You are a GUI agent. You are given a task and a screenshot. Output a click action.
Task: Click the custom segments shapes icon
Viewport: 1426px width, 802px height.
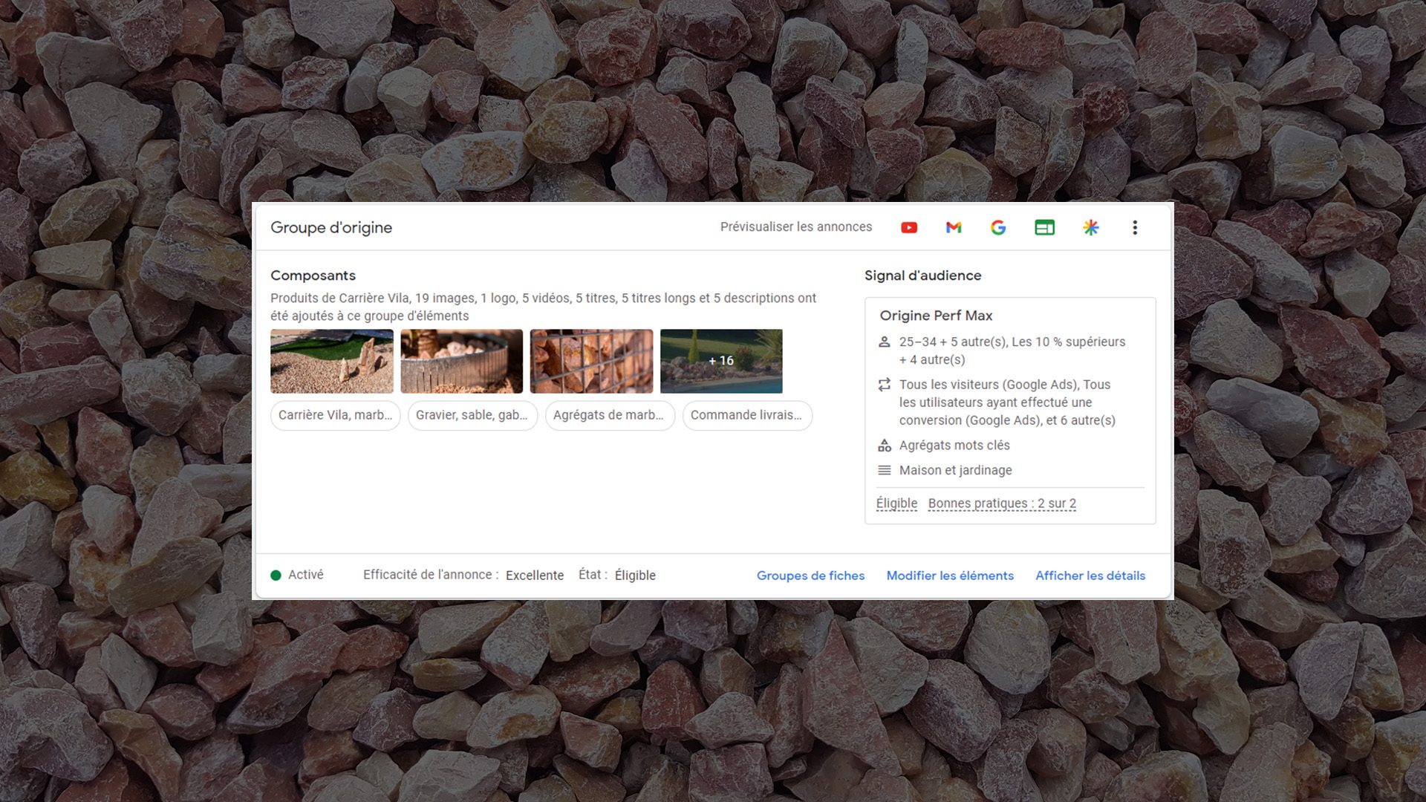pos(884,446)
